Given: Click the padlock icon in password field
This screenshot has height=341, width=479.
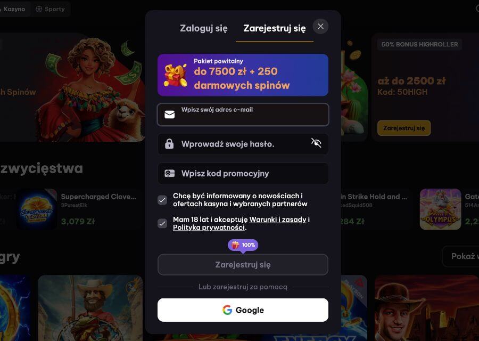Looking at the screenshot, I should [x=169, y=144].
